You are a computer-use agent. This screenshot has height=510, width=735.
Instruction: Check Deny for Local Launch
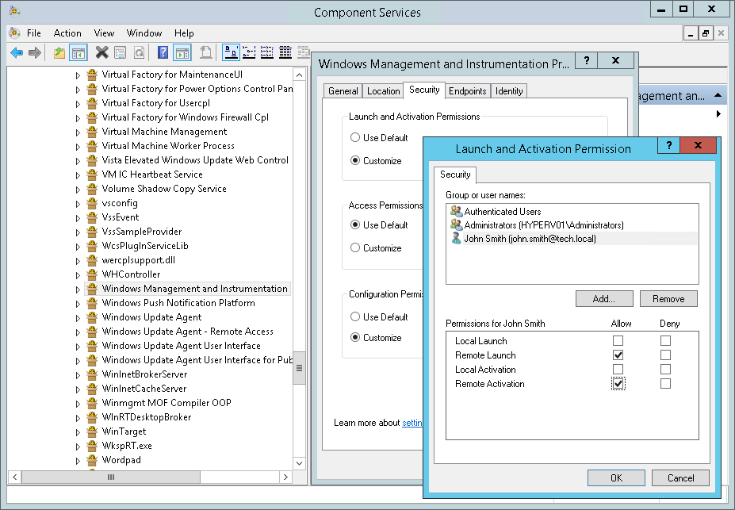tap(664, 340)
